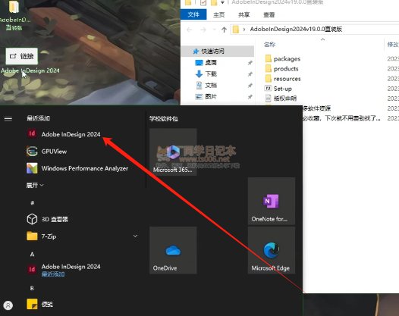
Task: Launch GPUView from the Start menu
Action: click(x=46, y=152)
